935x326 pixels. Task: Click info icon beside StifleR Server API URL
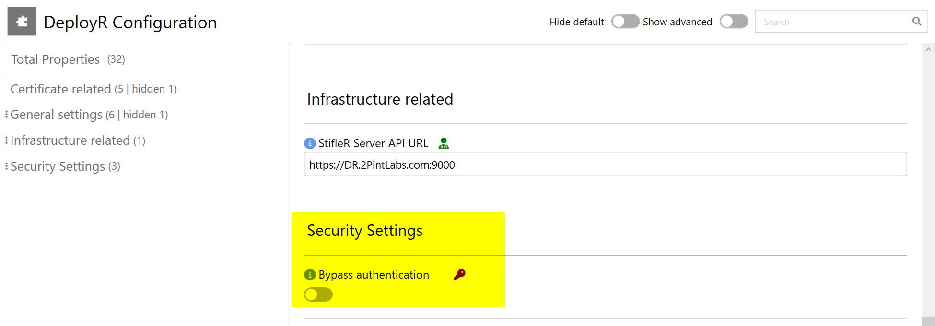click(x=310, y=143)
